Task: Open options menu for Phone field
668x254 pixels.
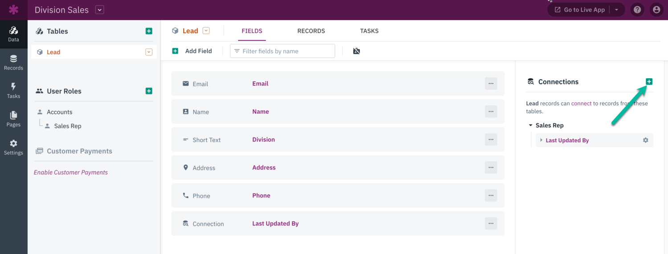Action: [491, 196]
